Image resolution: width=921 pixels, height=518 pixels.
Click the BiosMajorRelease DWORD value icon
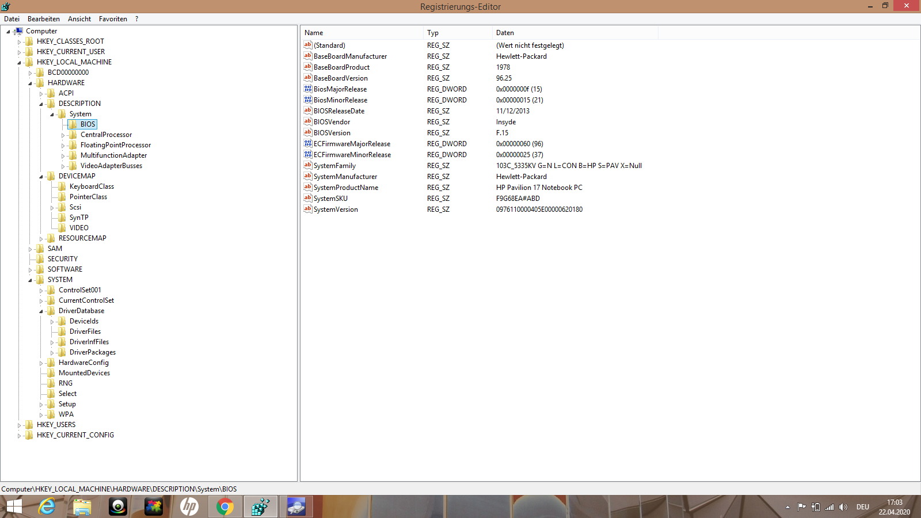[x=308, y=89]
